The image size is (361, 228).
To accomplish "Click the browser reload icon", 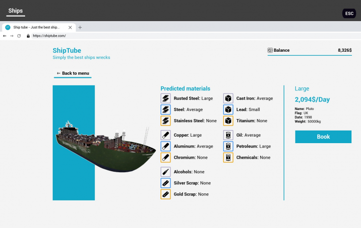I will (x=19, y=36).
